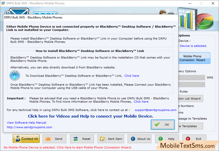This screenshot has width=219, height=151.
Task: Open View Software Help Manual link
Action: click(x=26, y=123)
